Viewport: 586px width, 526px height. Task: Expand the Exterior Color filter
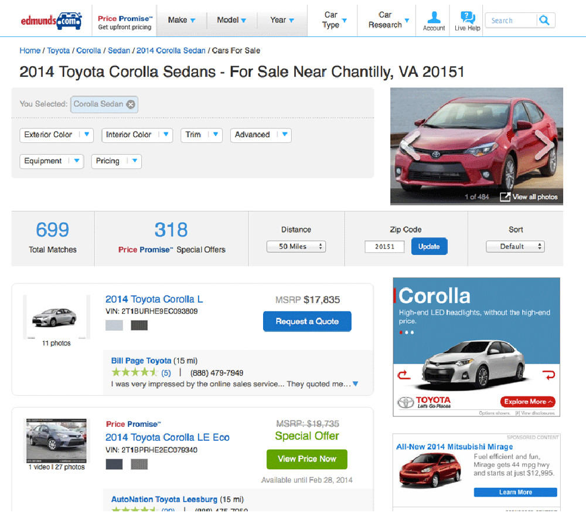tap(56, 135)
